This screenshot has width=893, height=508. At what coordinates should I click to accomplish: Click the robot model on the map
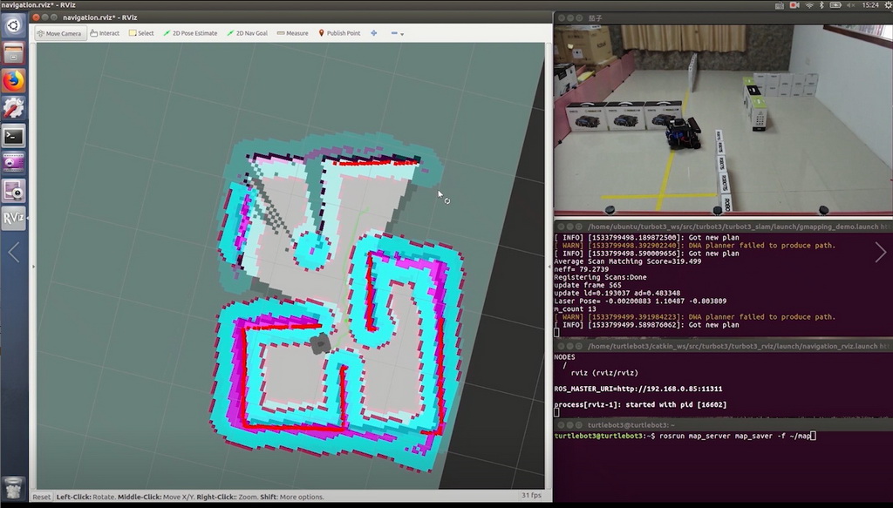320,342
